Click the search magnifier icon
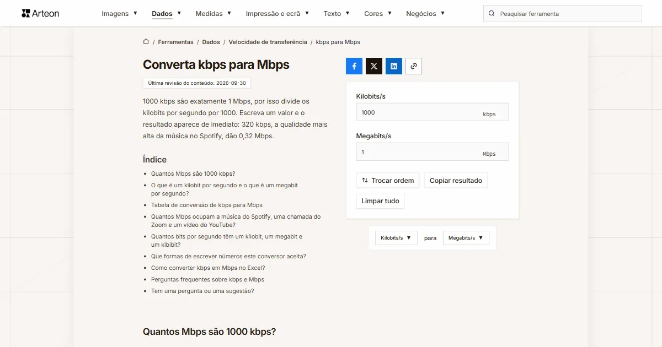 tap(492, 13)
